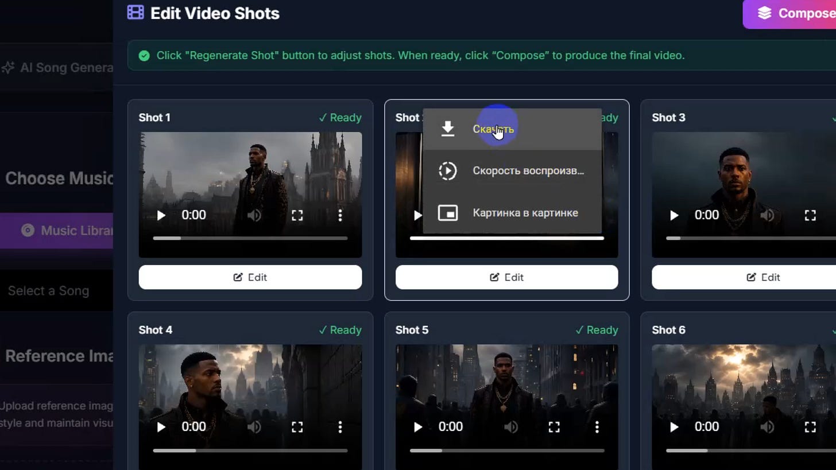This screenshot has height=470, width=836.
Task: Open AI Song Generator in sidebar
Action: [x=56, y=68]
